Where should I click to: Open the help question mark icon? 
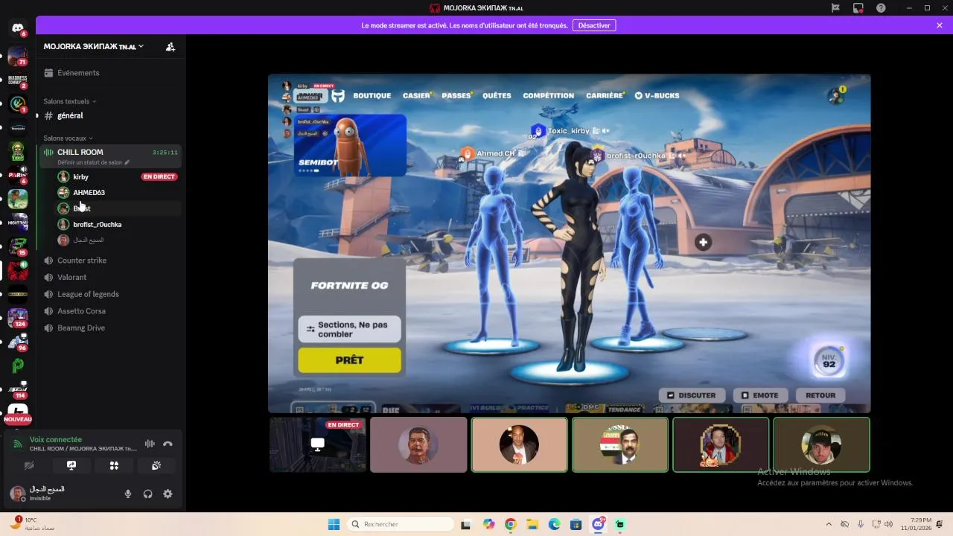881,7
